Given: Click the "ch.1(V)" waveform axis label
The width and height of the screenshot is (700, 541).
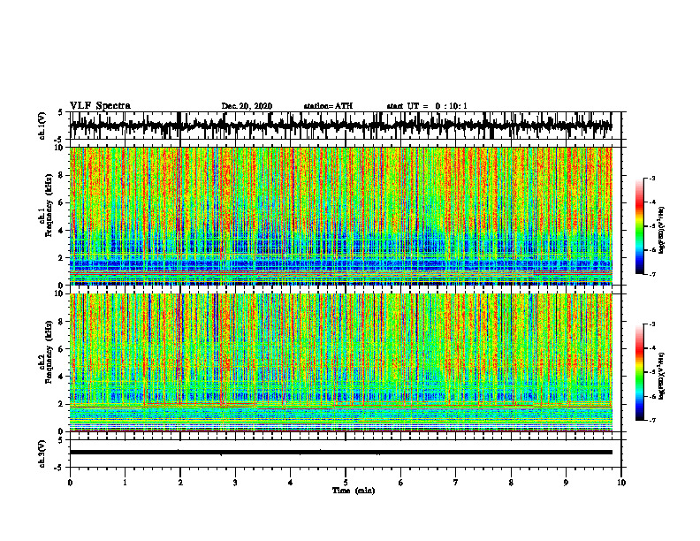Looking at the screenshot, I should pyautogui.click(x=42, y=126).
